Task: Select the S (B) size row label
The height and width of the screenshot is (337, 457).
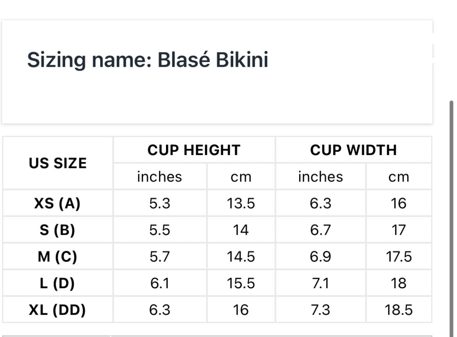Action: 57,230
